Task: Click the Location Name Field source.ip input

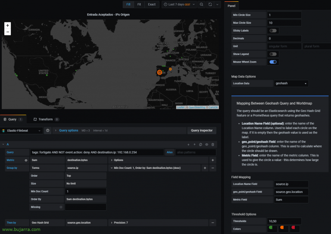Action: (x=291, y=184)
